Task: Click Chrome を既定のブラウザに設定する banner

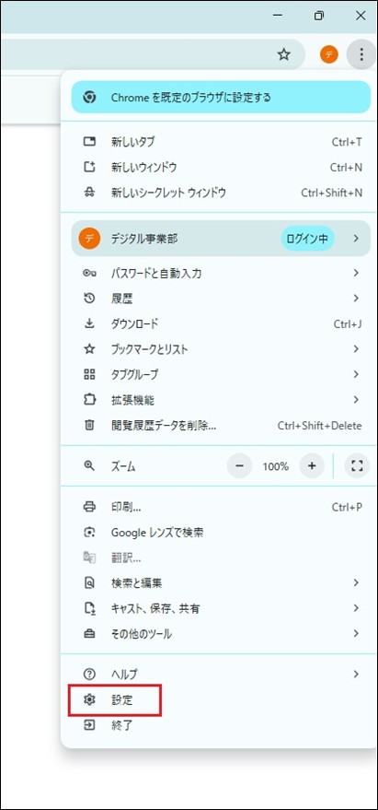Action: click(221, 97)
